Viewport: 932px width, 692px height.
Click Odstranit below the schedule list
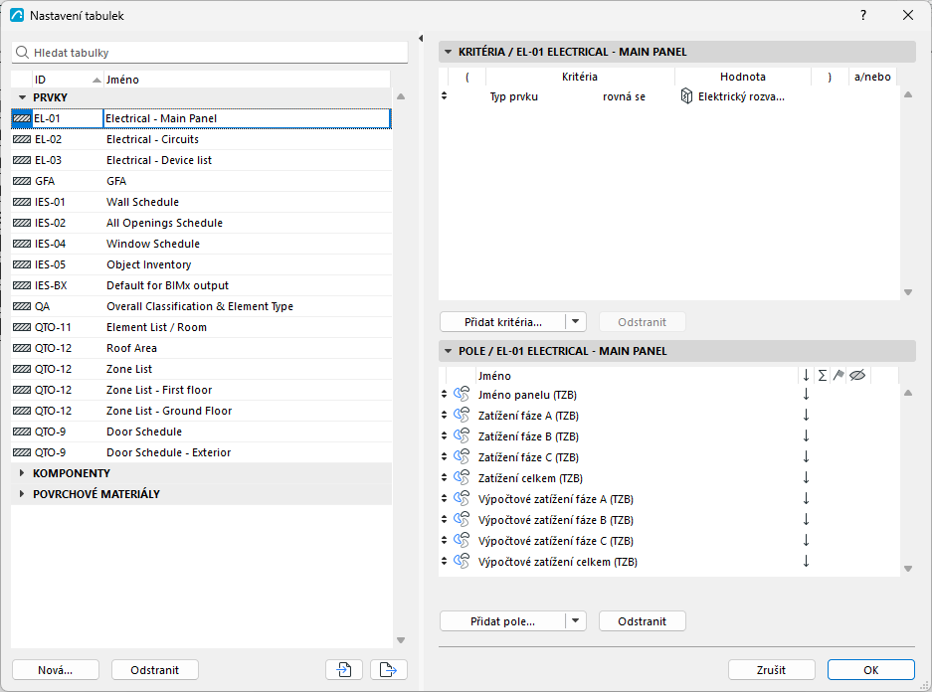[154, 670]
